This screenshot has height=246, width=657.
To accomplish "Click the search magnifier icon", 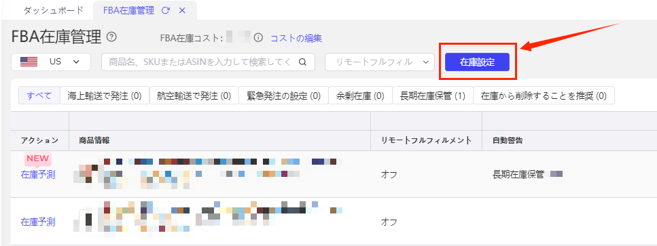I will tap(302, 62).
